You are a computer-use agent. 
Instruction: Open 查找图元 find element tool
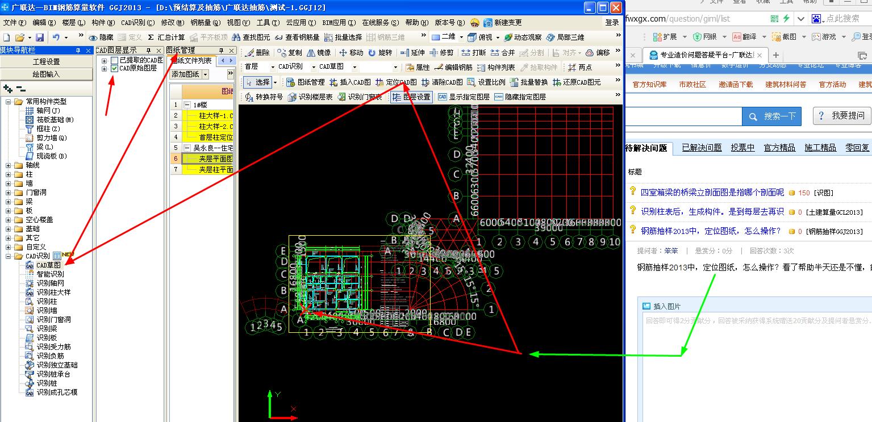tap(251, 37)
